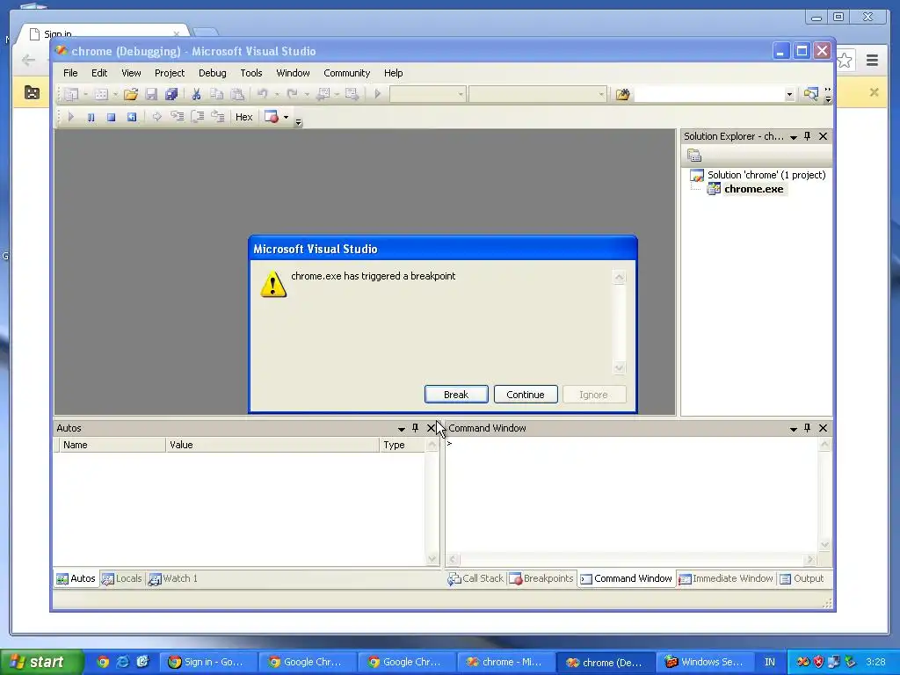Click the Start Debugging arrow in the top toolbar
Image resolution: width=900 pixels, height=675 pixels.
click(378, 94)
